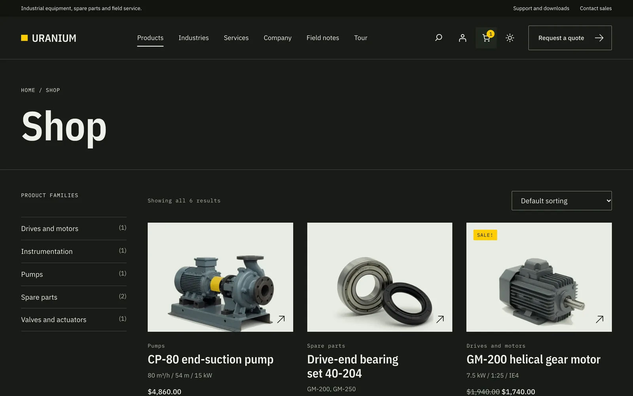This screenshot has width=633, height=396.
Task: Open the Products menu
Action: (150, 38)
